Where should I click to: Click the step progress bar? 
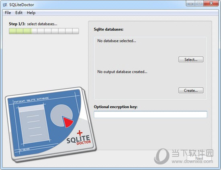coord(44,31)
